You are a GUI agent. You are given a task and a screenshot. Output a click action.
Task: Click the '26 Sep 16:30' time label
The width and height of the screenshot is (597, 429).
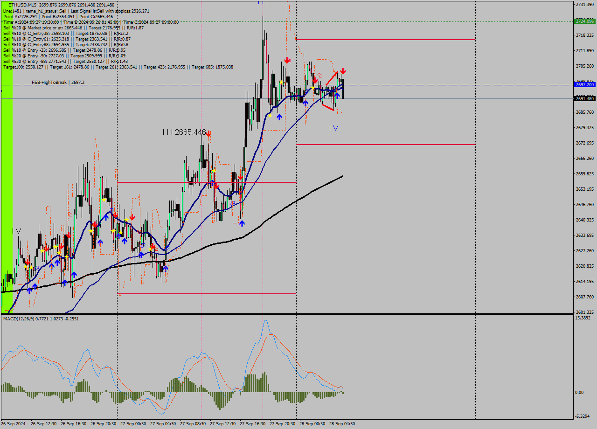click(x=74, y=424)
